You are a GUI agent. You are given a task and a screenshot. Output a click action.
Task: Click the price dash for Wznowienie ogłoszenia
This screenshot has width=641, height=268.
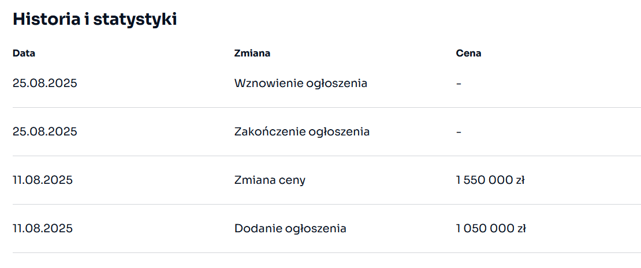pos(459,83)
